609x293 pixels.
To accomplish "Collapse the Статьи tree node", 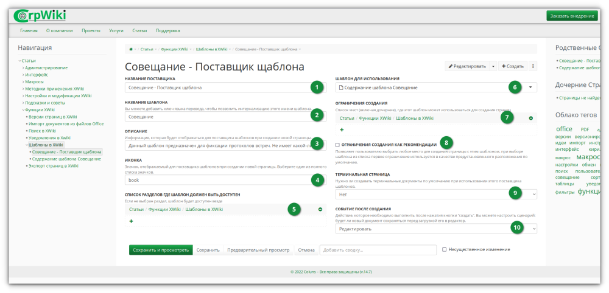I will click(19, 61).
